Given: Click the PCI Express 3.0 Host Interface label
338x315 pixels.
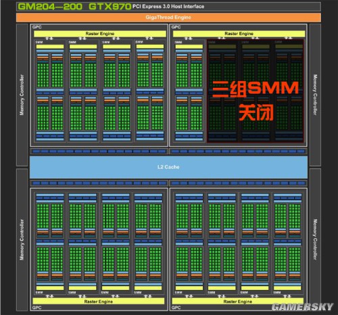Looking at the screenshot, I should point(168,6).
